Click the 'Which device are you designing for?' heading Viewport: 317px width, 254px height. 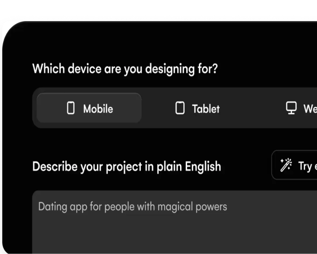(x=125, y=69)
